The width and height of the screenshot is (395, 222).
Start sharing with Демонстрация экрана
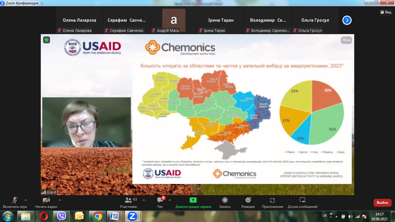coord(193,203)
